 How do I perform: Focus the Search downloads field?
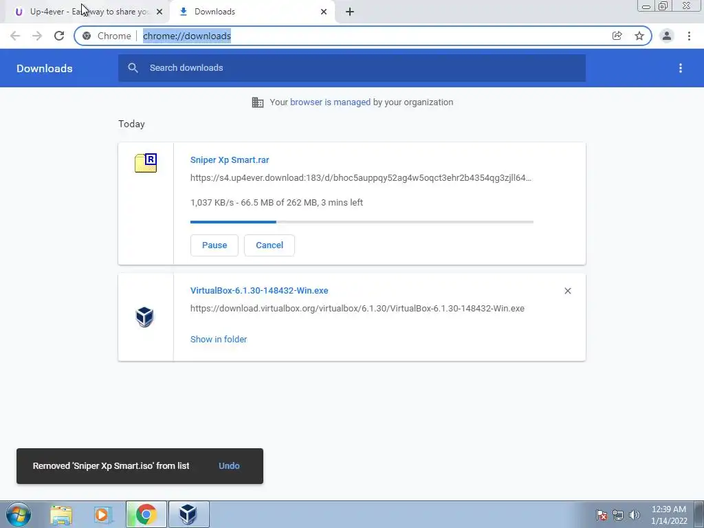coord(352,68)
